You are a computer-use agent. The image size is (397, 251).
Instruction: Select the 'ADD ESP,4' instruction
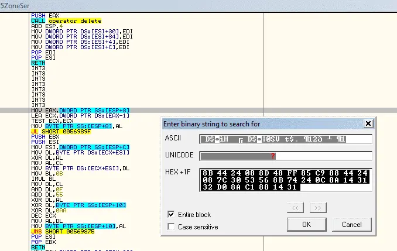(x=47, y=26)
